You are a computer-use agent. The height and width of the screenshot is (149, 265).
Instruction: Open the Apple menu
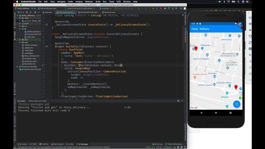pyautogui.click(x=17, y=2)
